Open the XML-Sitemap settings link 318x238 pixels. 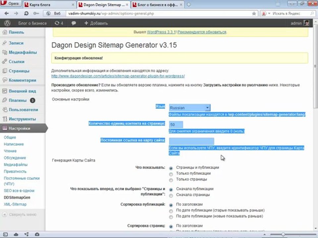(x=15, y=204)
